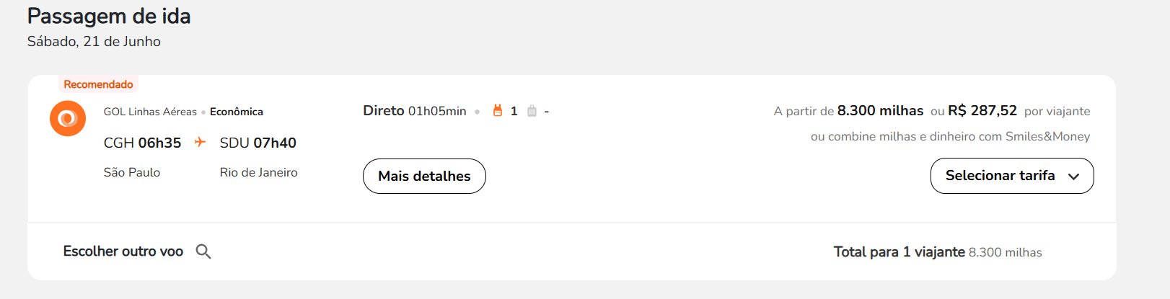The width and height of the screenshot is (1170, 299).
Task: Click the CGH 06h35 departure time
Action: coord(142,143)
